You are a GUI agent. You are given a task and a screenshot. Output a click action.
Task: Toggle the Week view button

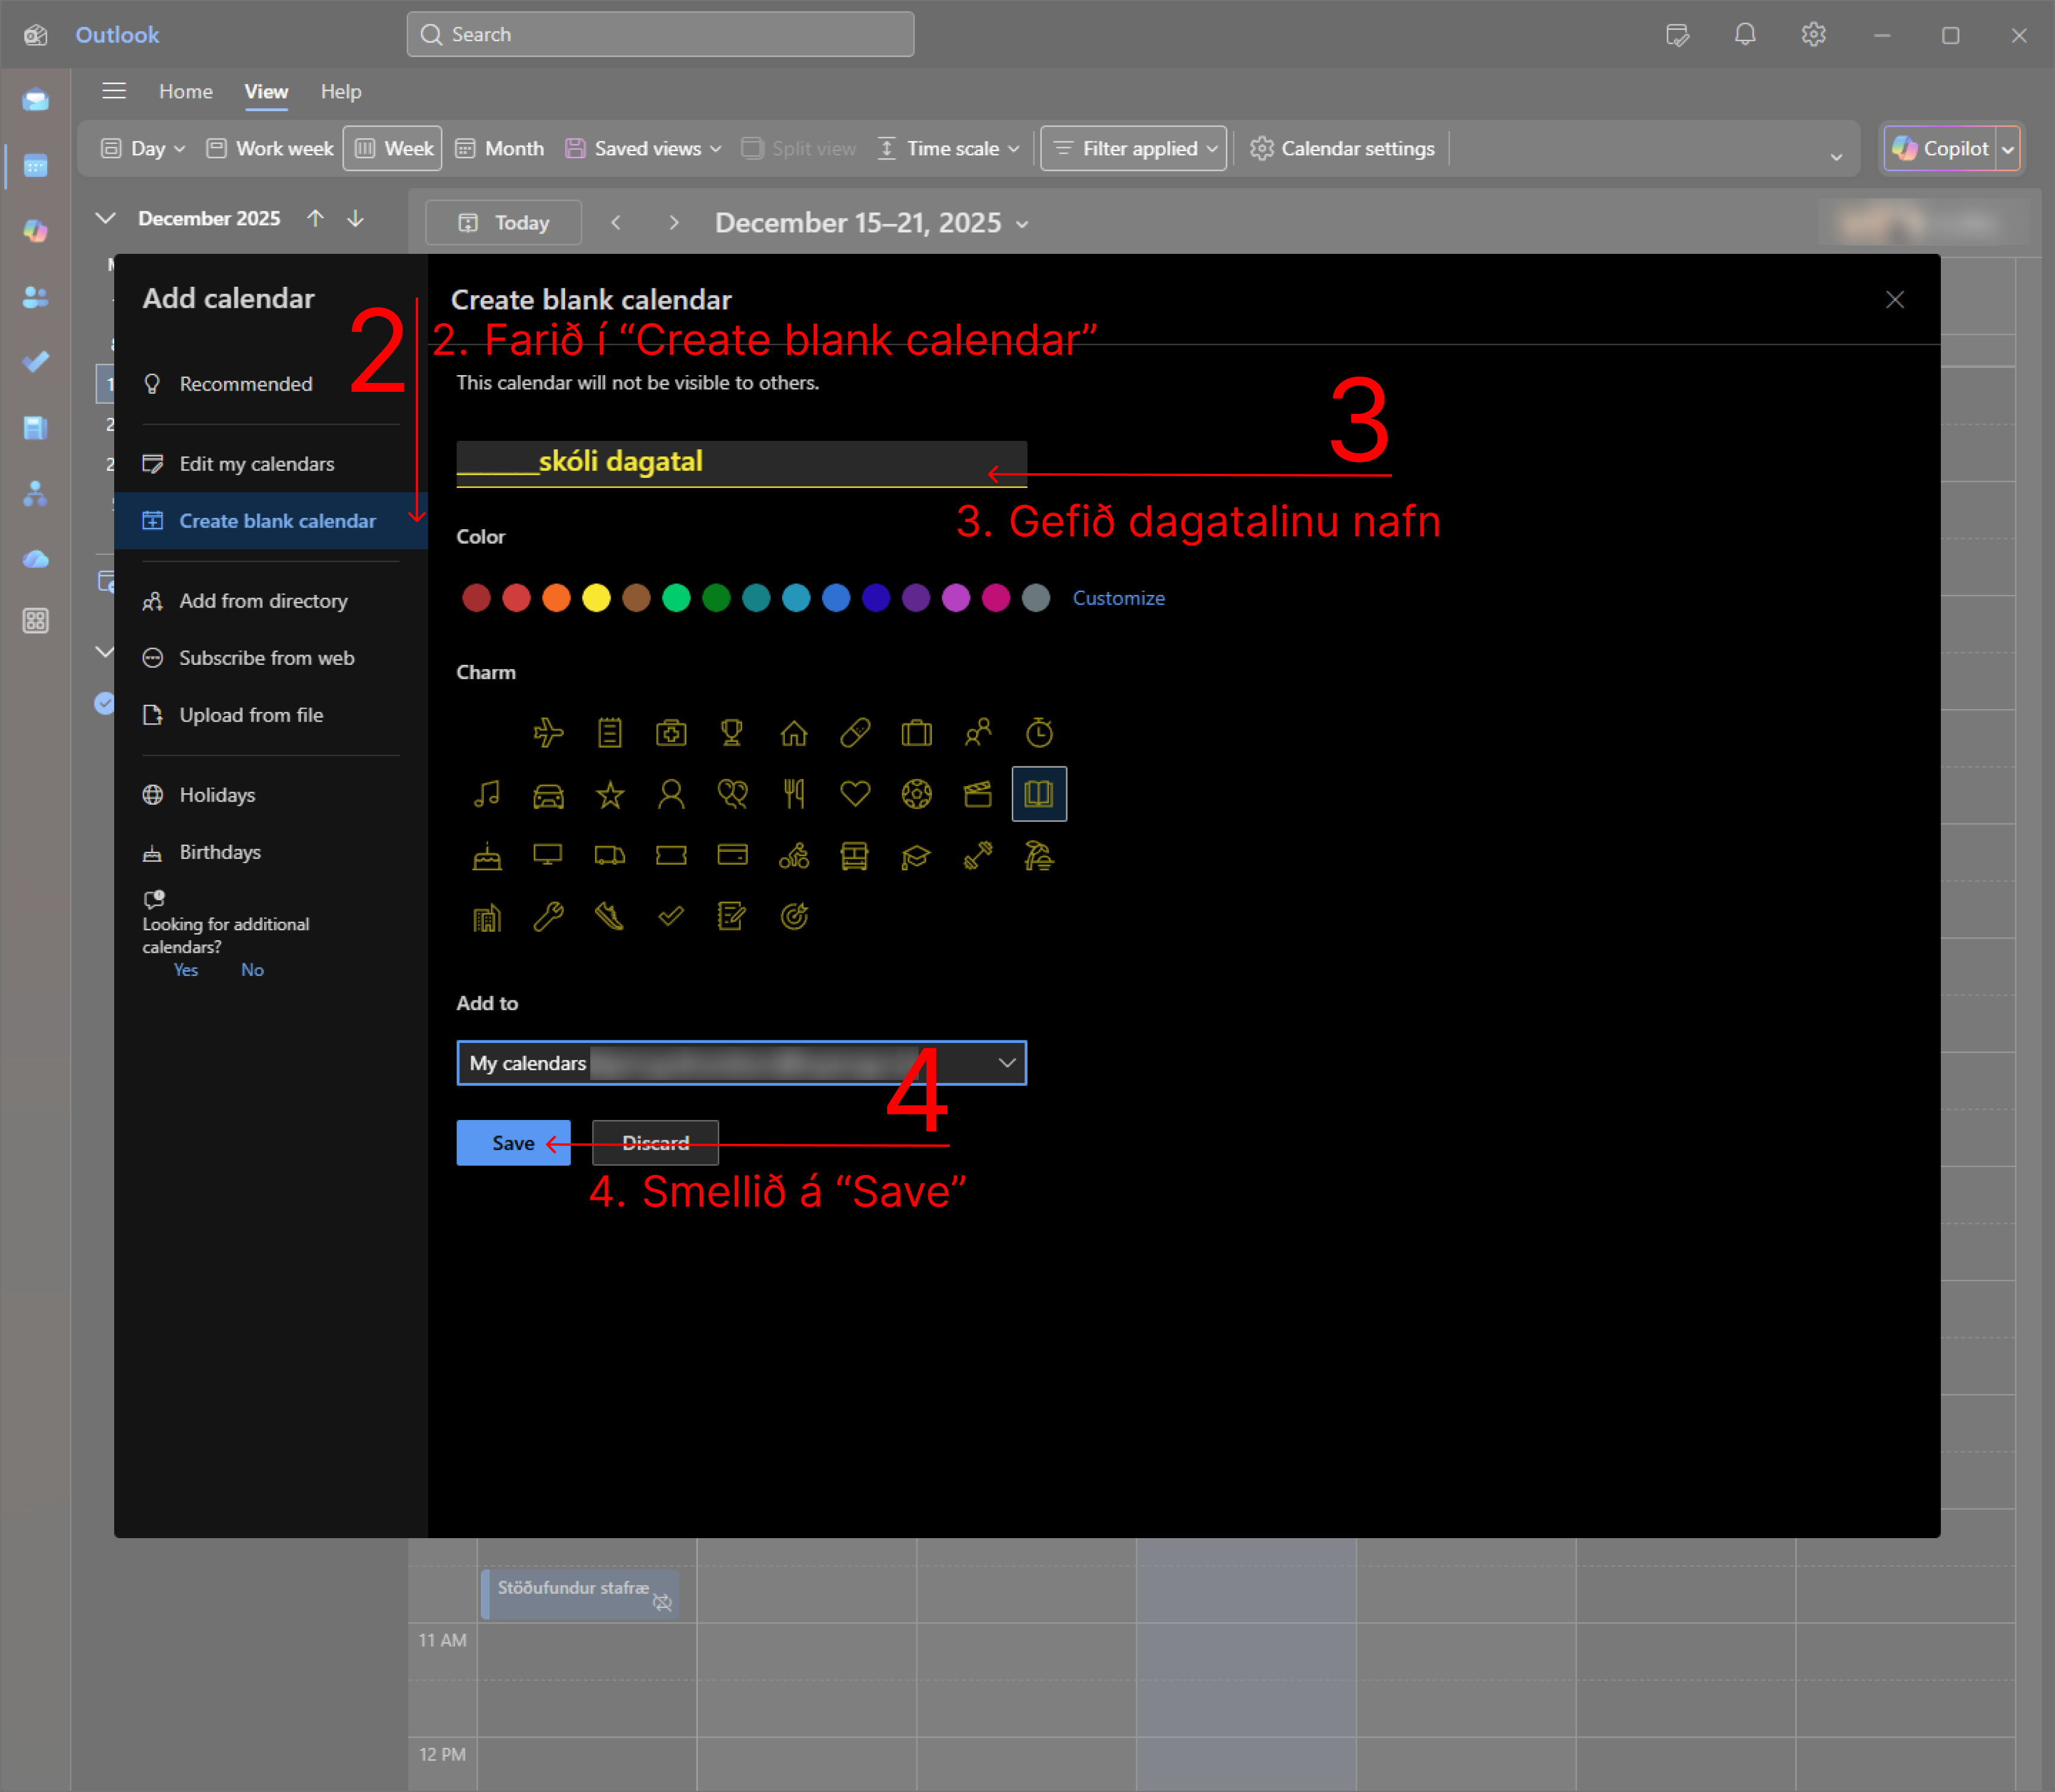[393, 149]
